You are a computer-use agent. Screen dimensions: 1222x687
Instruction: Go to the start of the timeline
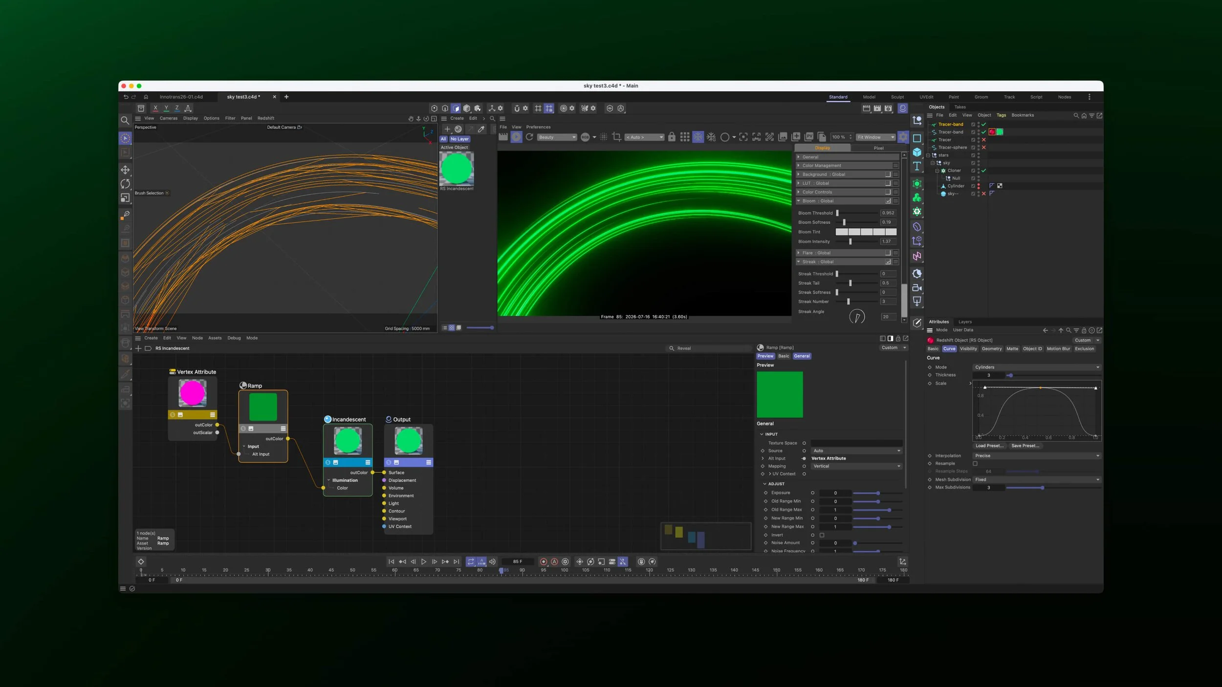391,562
